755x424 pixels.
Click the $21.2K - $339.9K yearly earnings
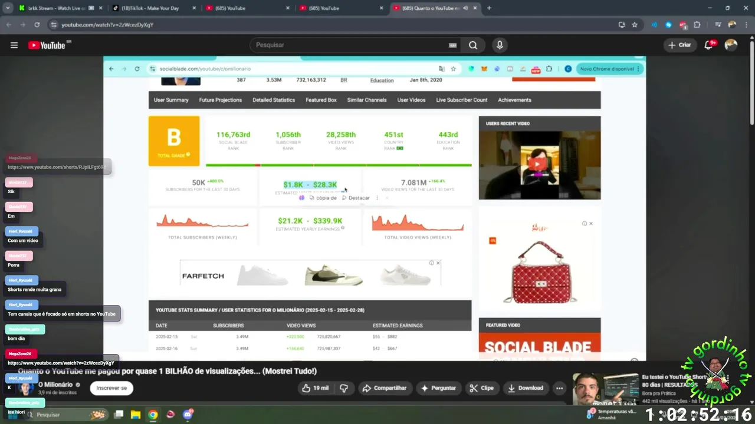point(310,221)
